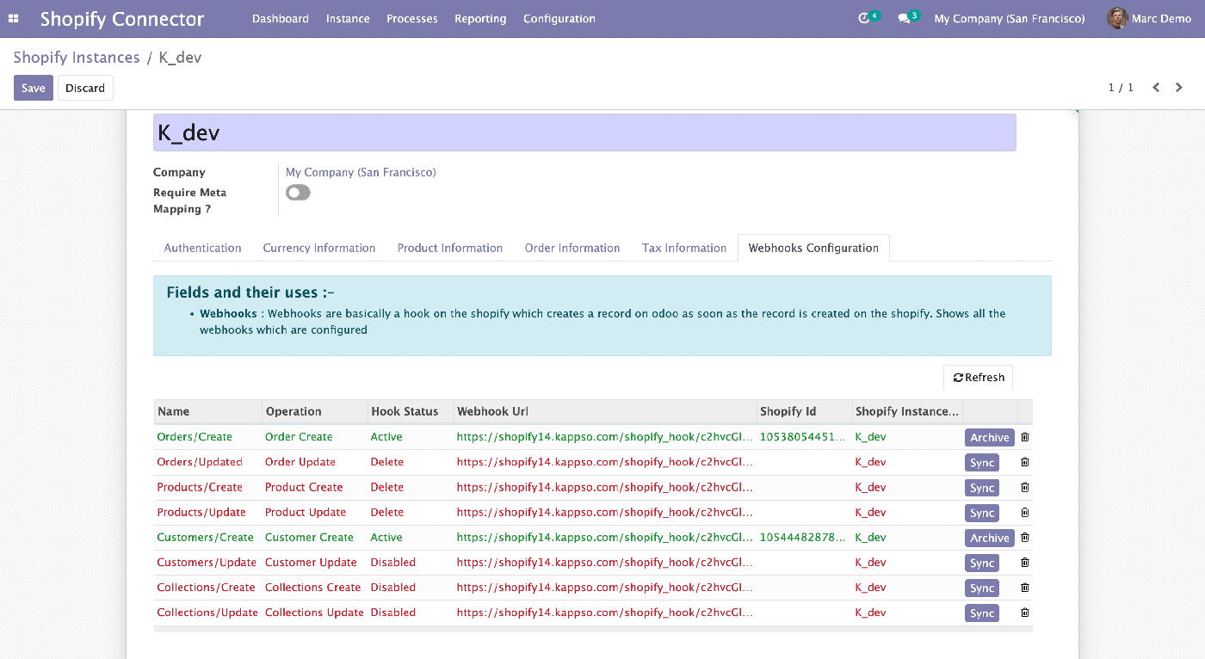Open the activities clock icon
Screen dimensions: 1205x659
click(865, 18)
